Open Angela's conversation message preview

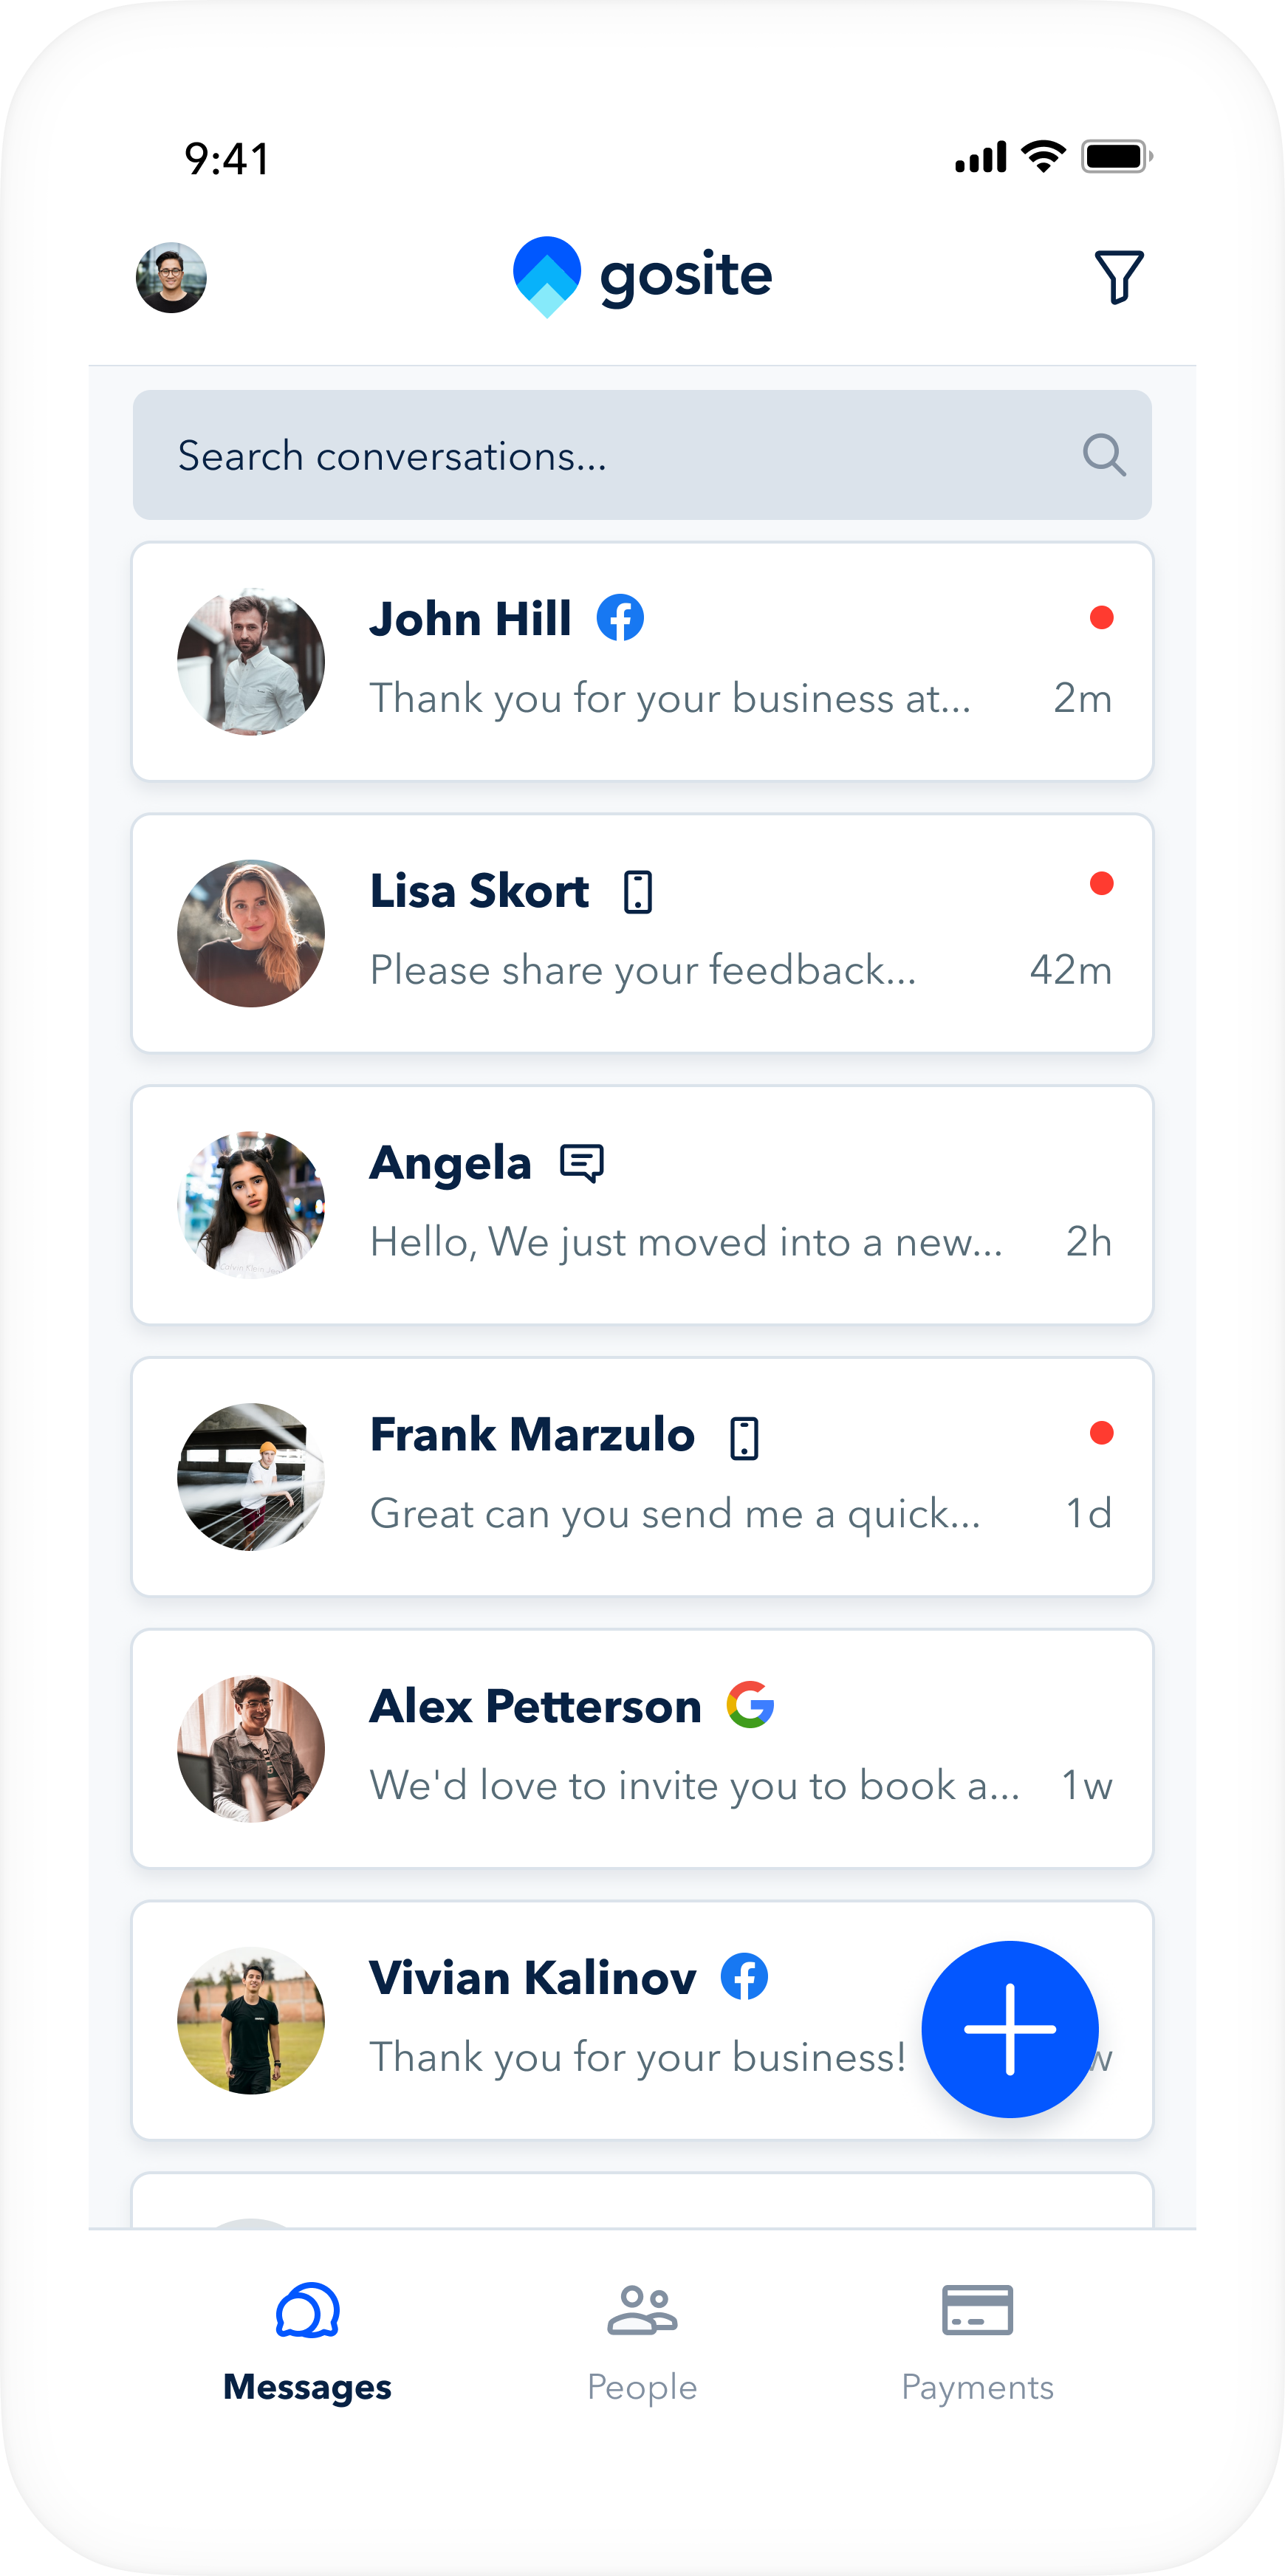point(686,1242)
